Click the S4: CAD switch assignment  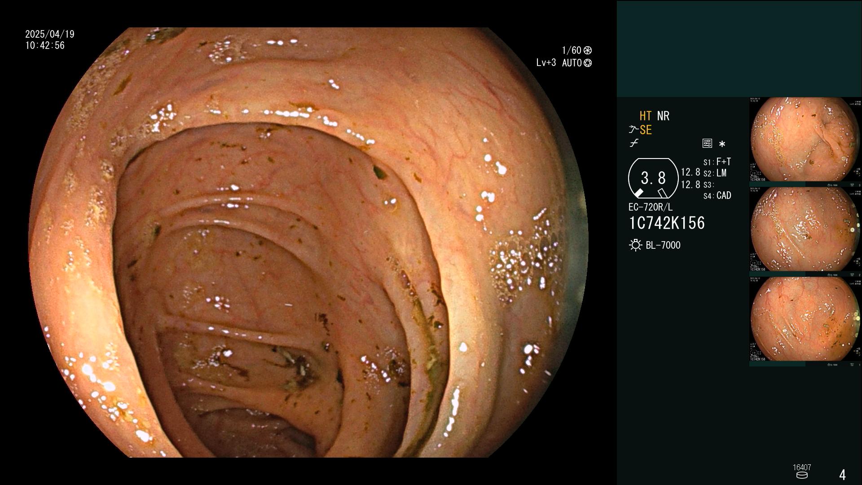pyautogui.click(x=717, y=196)
